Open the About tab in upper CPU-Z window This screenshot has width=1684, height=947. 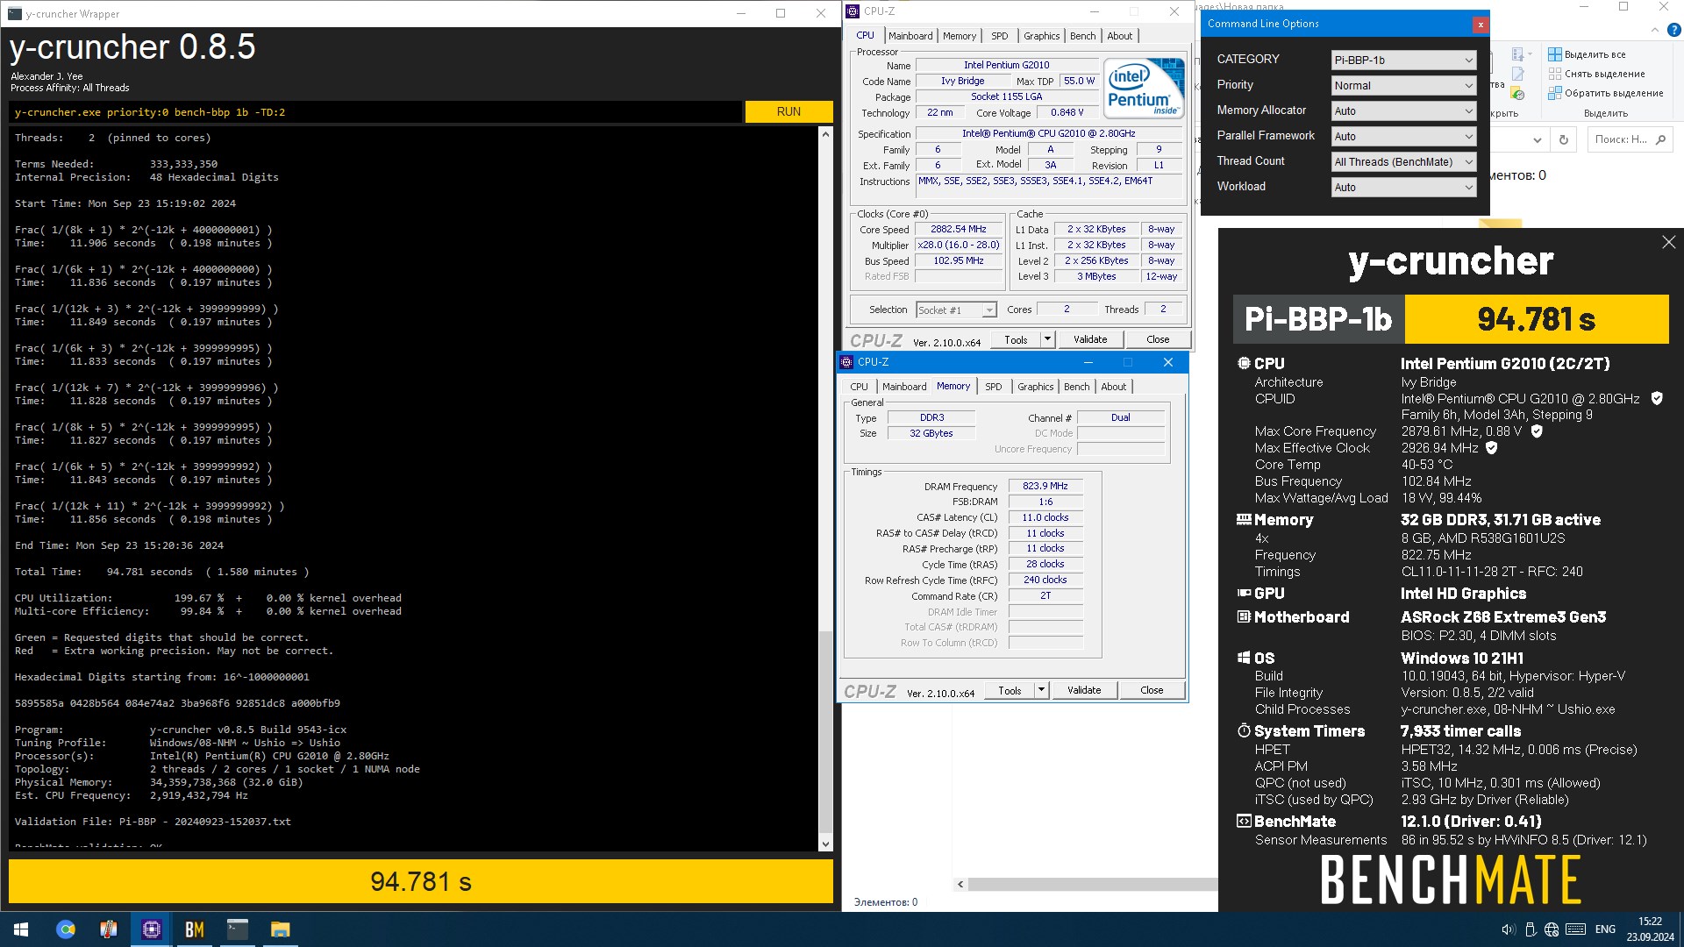coord(1120,36)
